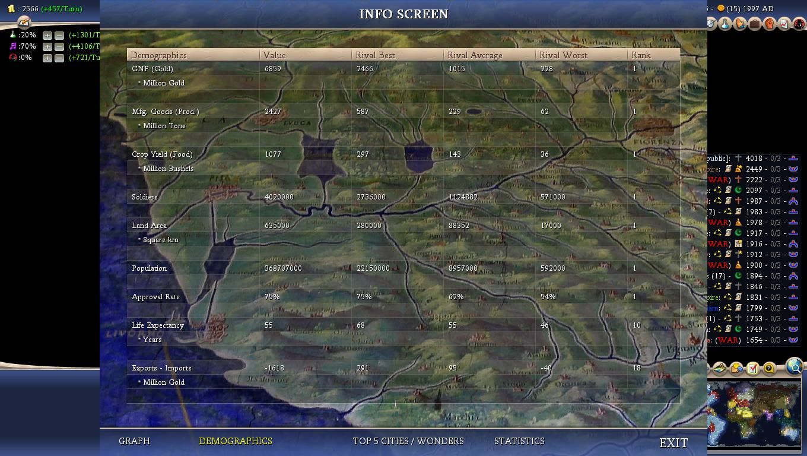This screenshot has height=456, width=807.
Task: Click the GNP value 6859
Action: click(273, 69)
